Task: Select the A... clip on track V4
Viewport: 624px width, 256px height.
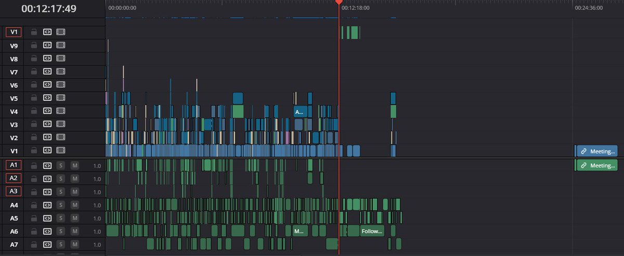Action: click(x=300, y=111)
